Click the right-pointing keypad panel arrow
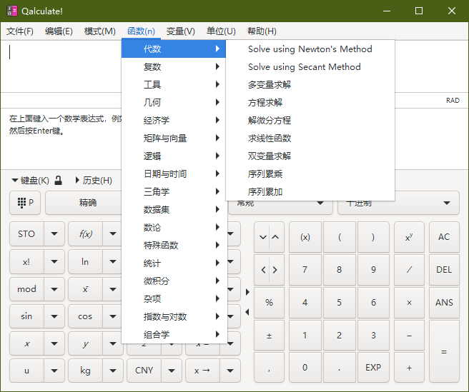469x392 pixels. [247, 292]
